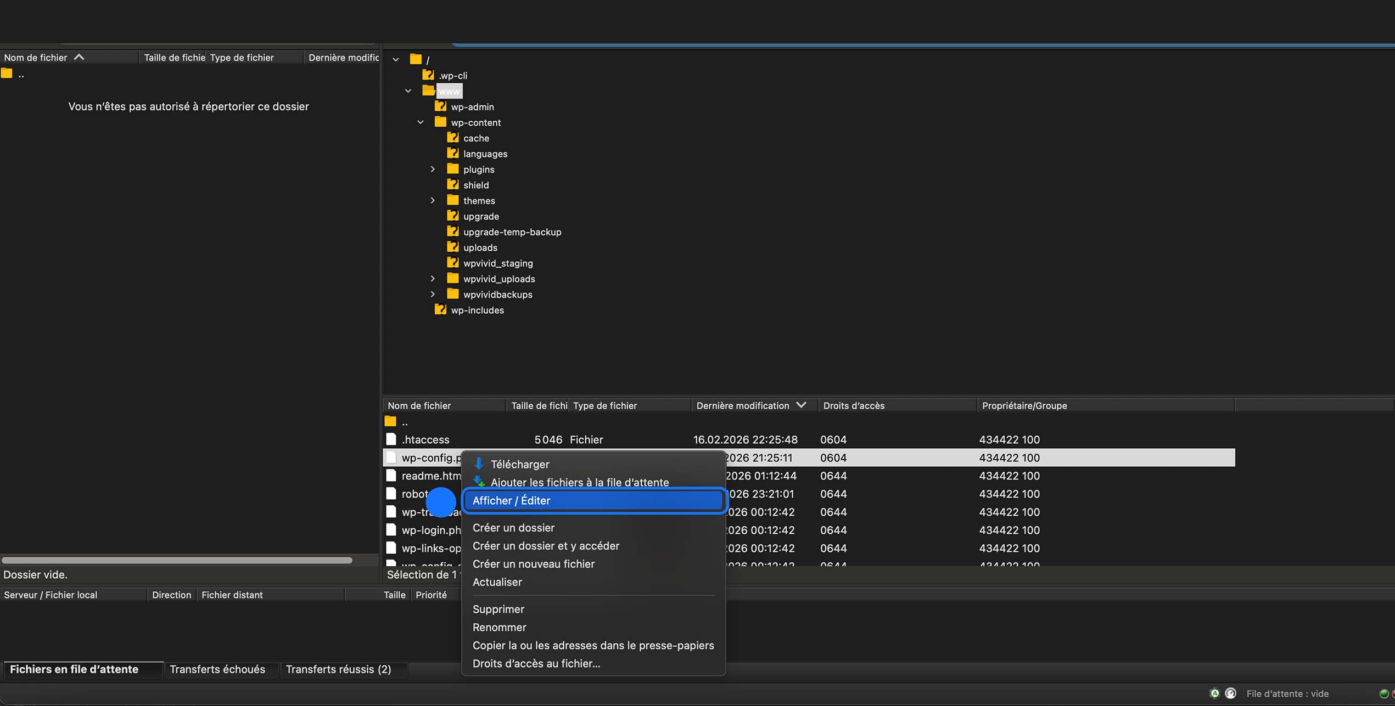This screenshot has height=706, width=1395.
Task: Click the automatic transfer type status icon
Action: click(1214, 693)
